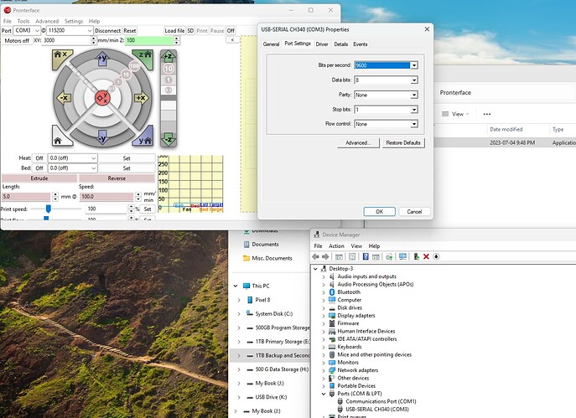Click the extrusion Speed input field
This screenshot has width=576, height=418.
click(106, 197)
